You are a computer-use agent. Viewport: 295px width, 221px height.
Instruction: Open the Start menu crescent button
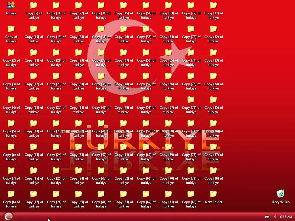point(8,217)
